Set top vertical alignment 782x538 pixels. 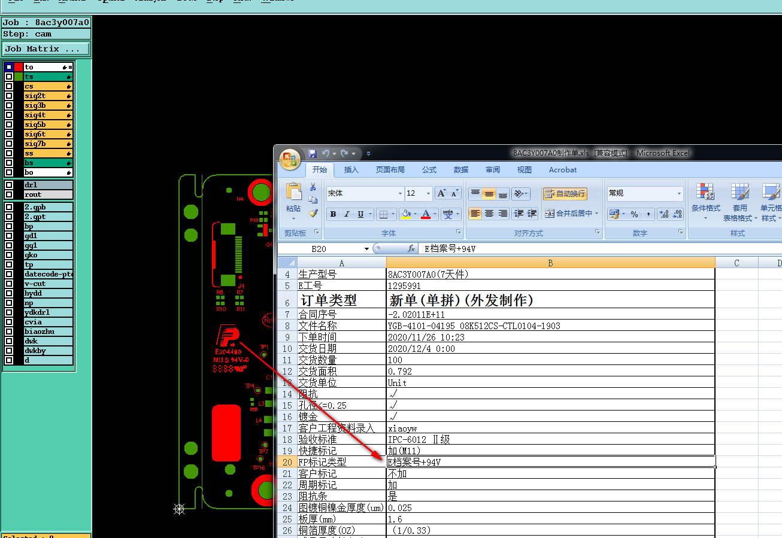point(475,193)
